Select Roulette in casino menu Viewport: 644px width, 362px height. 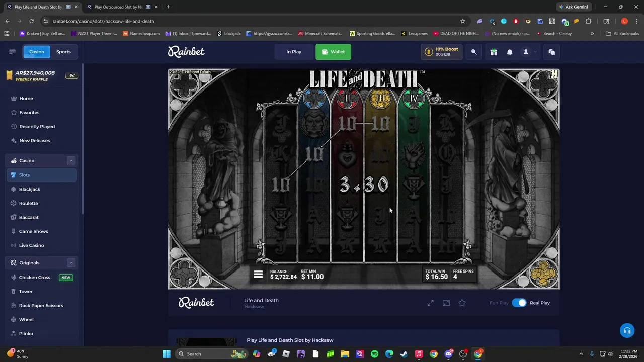(42, 203)
